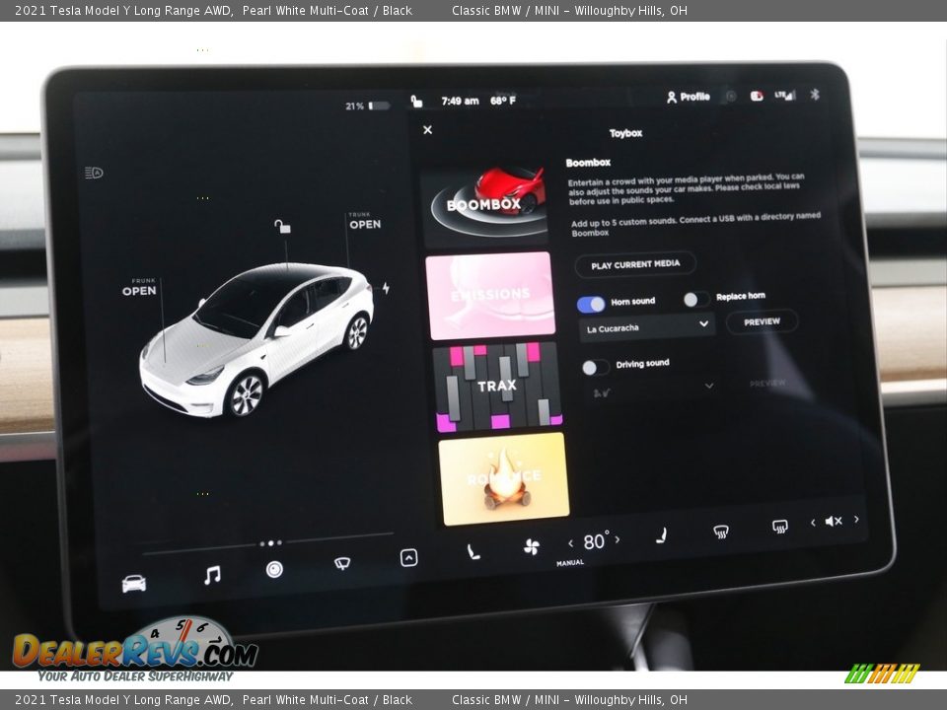Tap the 21% battery indicator

(x=367, y=106)
